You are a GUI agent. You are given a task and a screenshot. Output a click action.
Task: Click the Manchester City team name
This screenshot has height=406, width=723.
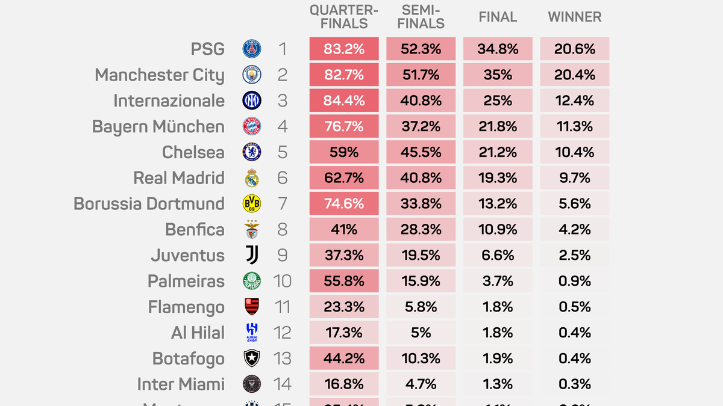coord(160,75)
